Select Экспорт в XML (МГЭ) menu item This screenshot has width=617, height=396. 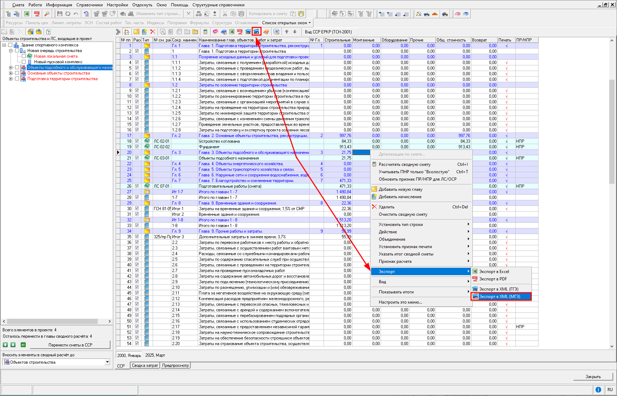tap(501, 297)
